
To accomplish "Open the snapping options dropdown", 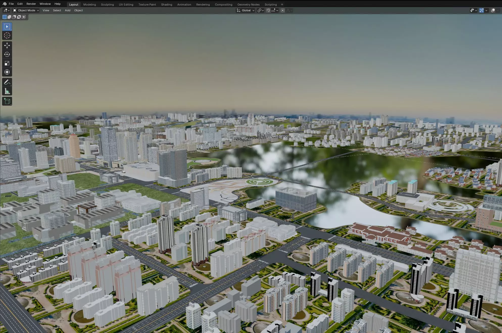I will click(x=275, y=10).
